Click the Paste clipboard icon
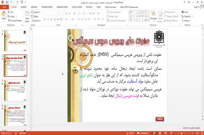 [4, 14]
